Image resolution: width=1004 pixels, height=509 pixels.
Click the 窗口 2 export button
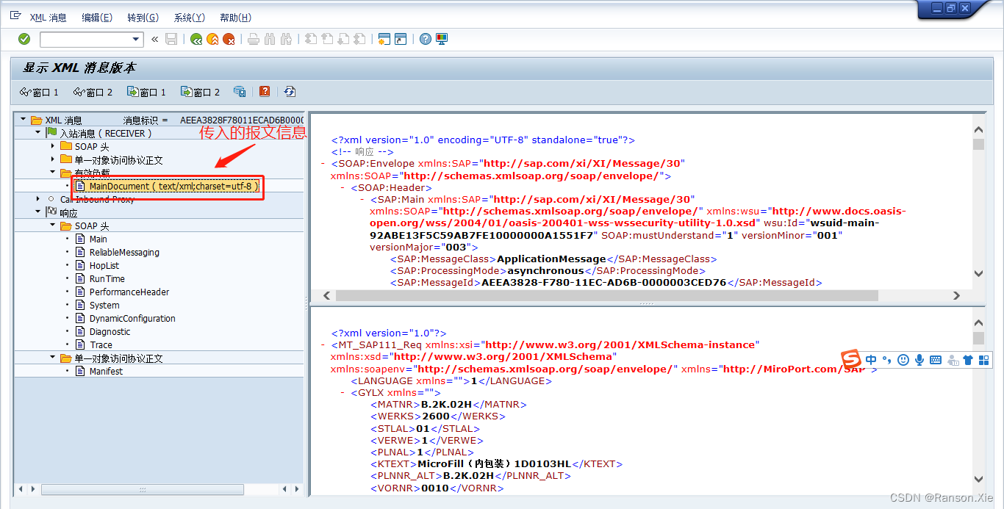[200, 92]
